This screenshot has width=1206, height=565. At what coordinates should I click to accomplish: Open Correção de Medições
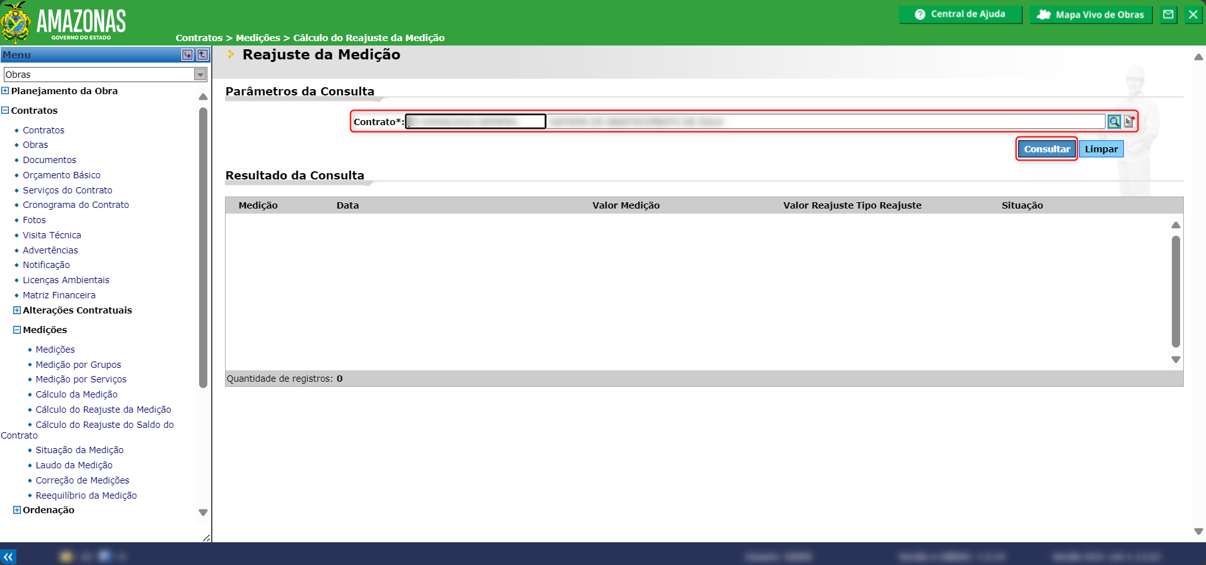(82, 480)
